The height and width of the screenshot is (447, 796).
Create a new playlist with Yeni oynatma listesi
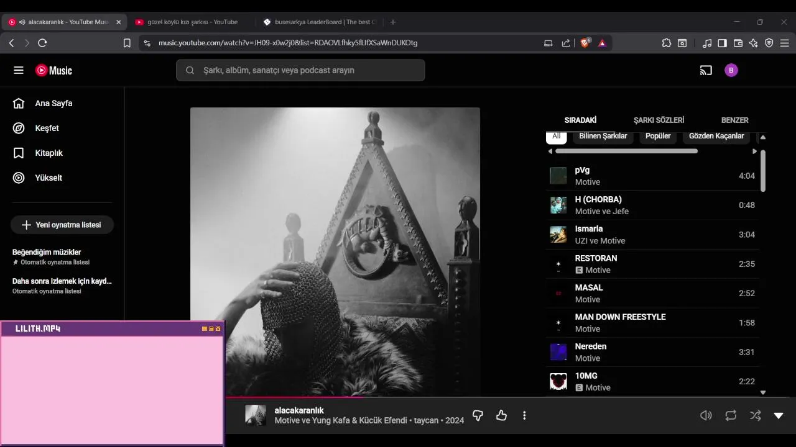click(62, 225)
